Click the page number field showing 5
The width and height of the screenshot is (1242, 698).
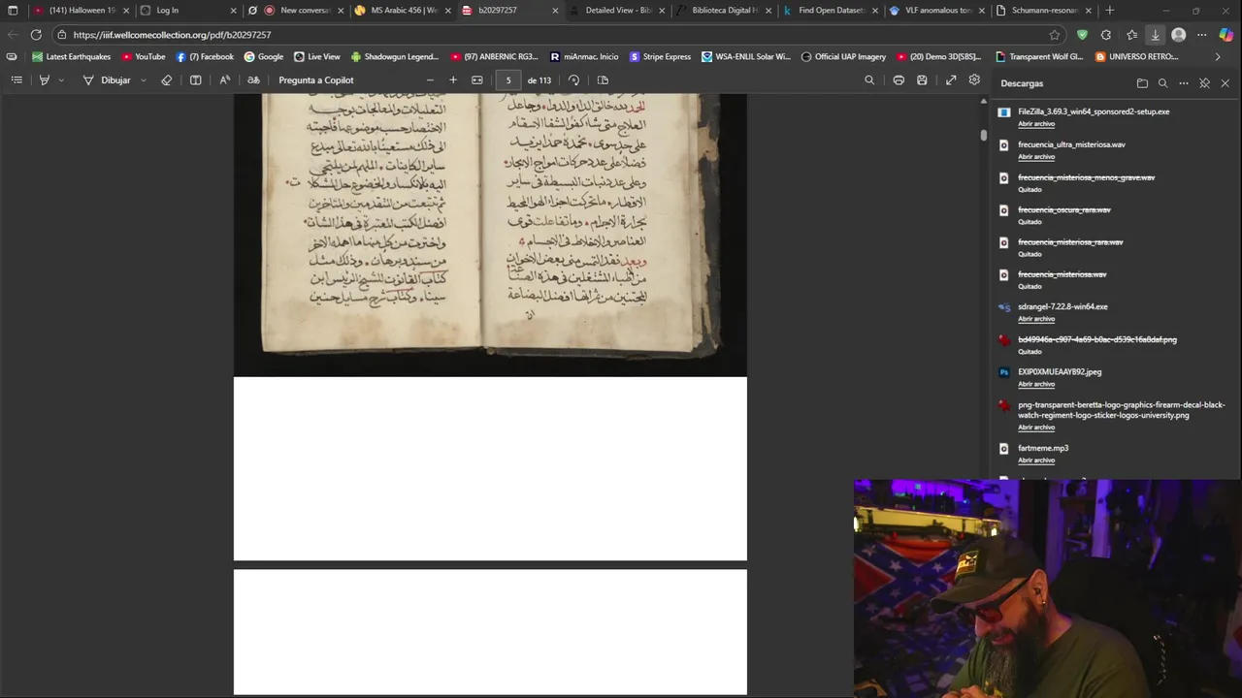[x=507, y=80]
